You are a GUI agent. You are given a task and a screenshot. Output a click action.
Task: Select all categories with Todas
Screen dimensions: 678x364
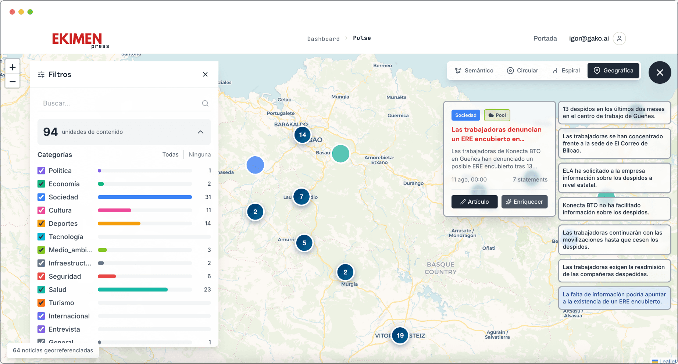click(170, 154)
